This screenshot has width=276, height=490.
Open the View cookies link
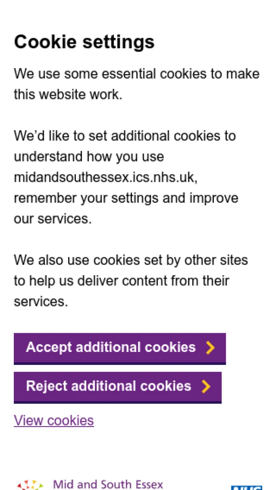point(54,421)
